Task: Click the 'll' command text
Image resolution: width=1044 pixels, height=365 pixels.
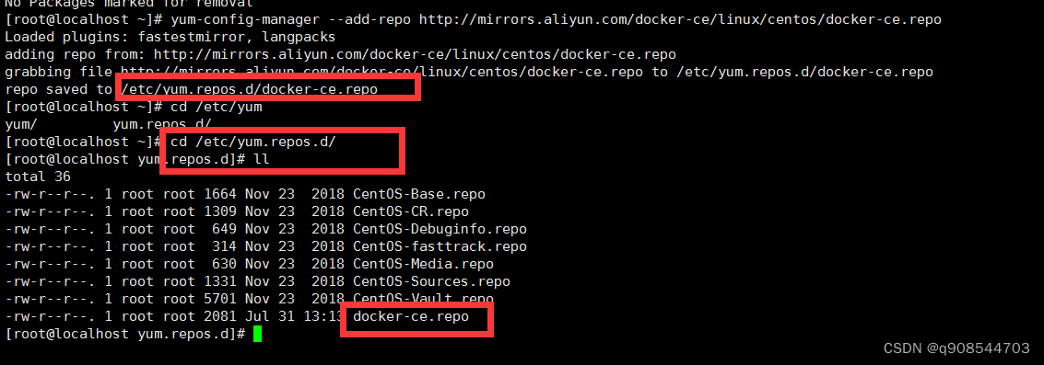Action: pyautogui.click(x=262, y=160)
